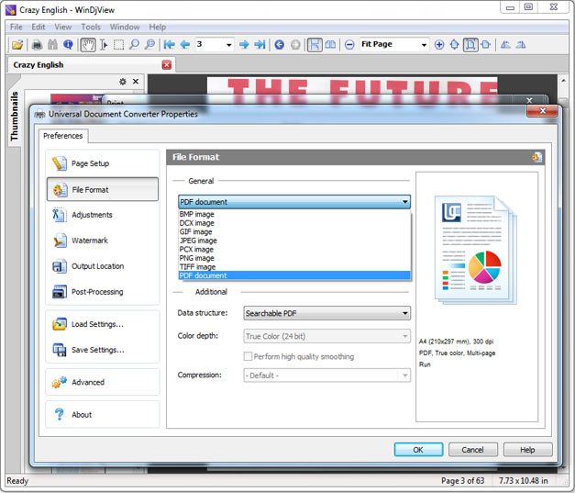575x493 pixels.
Task: Select the rectangle selection tool
Action: tap(119, 45)
